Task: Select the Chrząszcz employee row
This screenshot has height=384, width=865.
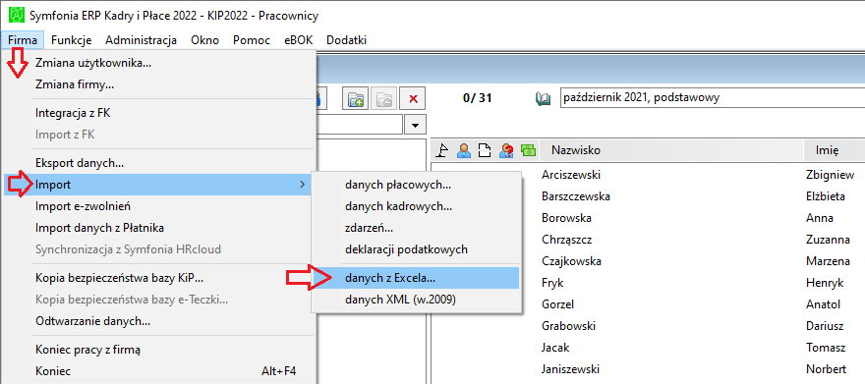Action: point(648,240)
